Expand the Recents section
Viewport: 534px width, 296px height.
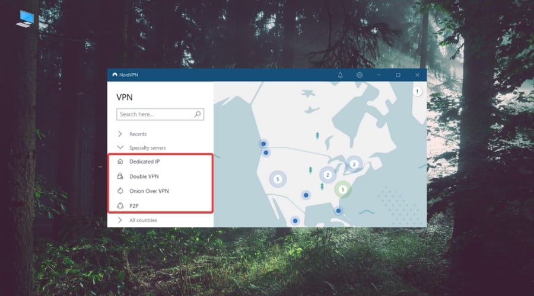pyautogui.click(x=120, y=134)
